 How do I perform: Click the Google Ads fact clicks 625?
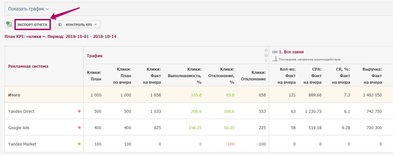157,128
